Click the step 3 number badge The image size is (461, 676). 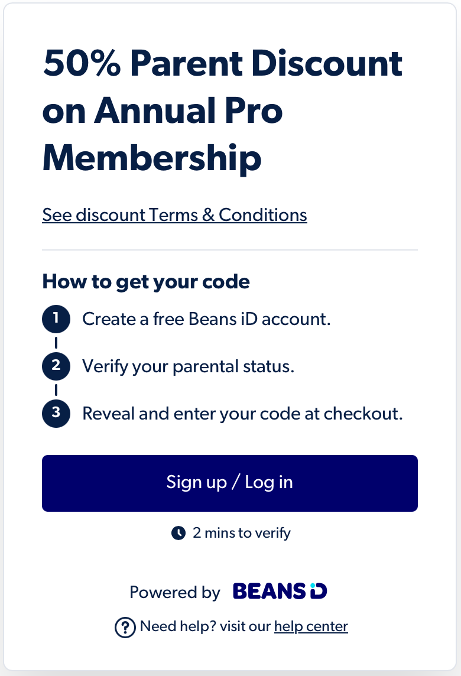point(56,414)
